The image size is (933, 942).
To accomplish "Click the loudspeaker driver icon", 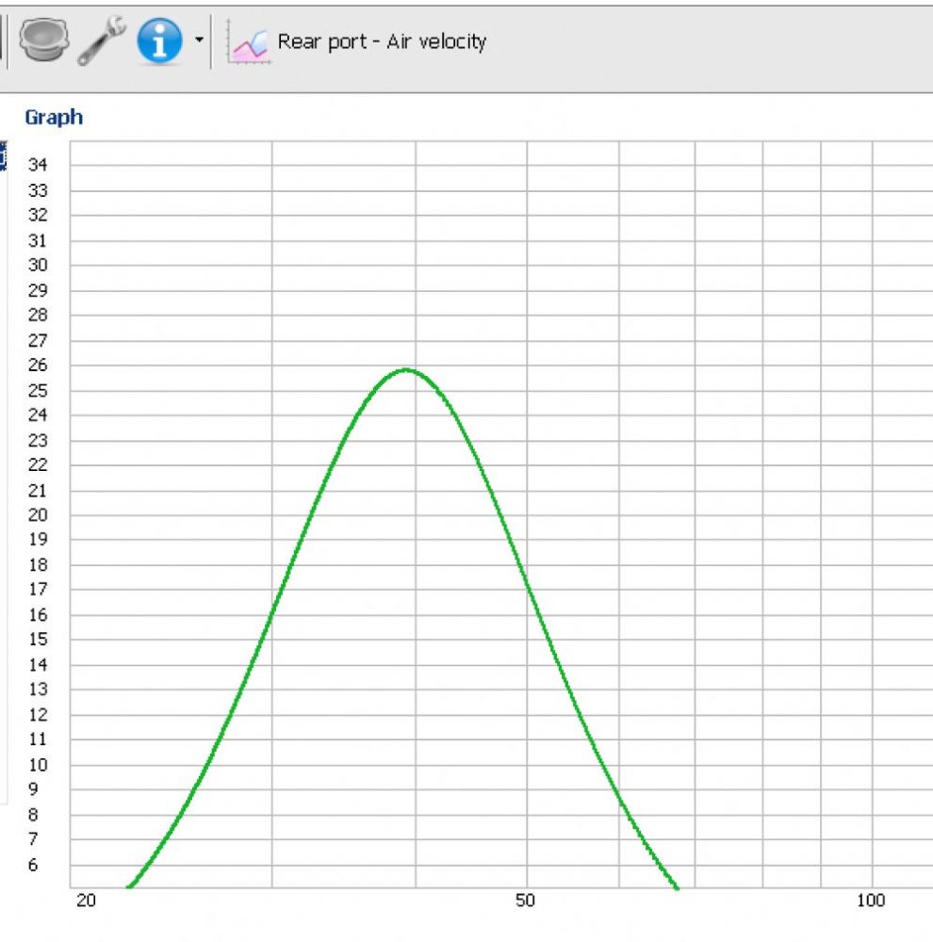I will tap(44, 40).
